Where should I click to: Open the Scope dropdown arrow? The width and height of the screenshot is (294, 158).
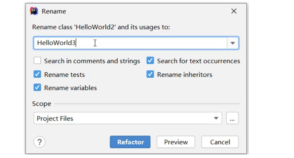point(216,118)
